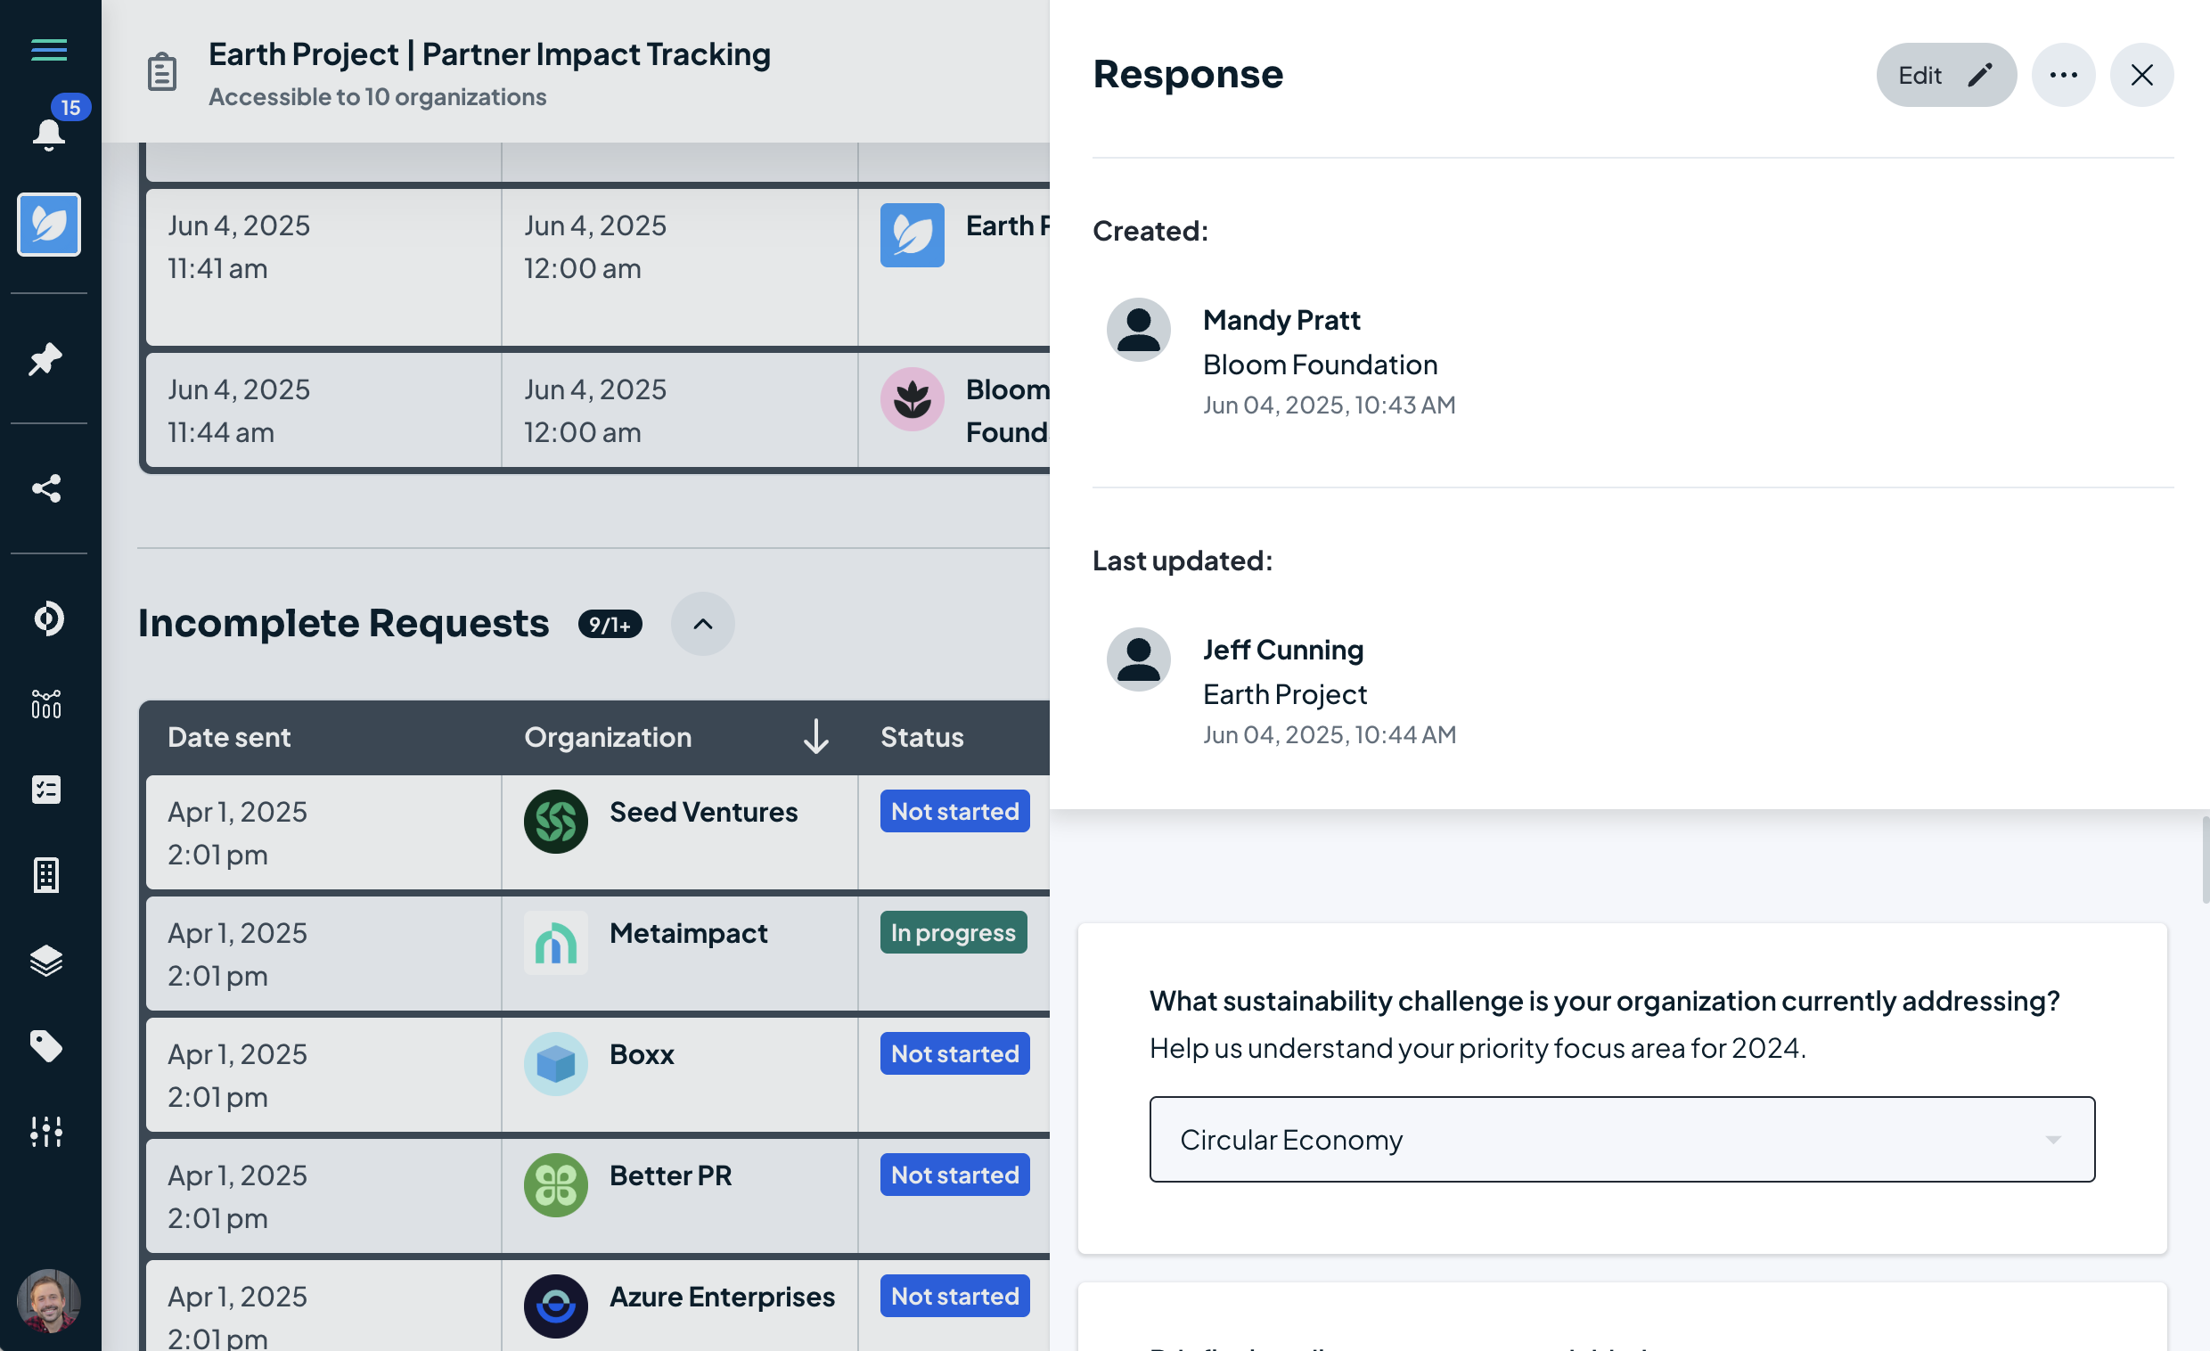The width and height of the screenshot is (2210, 1351).
Task: Click Metaimpact's In progress status badge
Action: pos(953,933)
